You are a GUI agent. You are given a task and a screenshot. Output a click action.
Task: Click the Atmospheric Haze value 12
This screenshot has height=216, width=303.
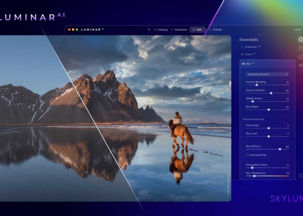[x=288, y=165]
